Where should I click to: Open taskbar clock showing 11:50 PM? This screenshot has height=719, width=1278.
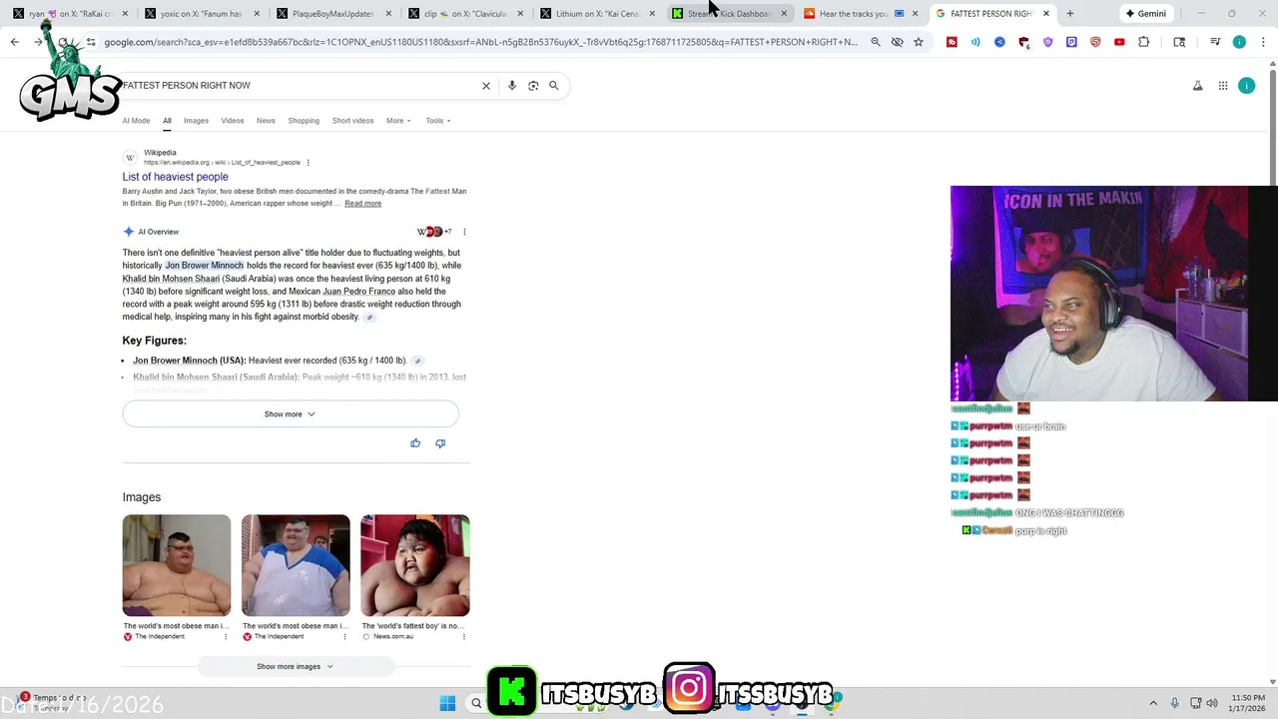tap(1248, 703)
